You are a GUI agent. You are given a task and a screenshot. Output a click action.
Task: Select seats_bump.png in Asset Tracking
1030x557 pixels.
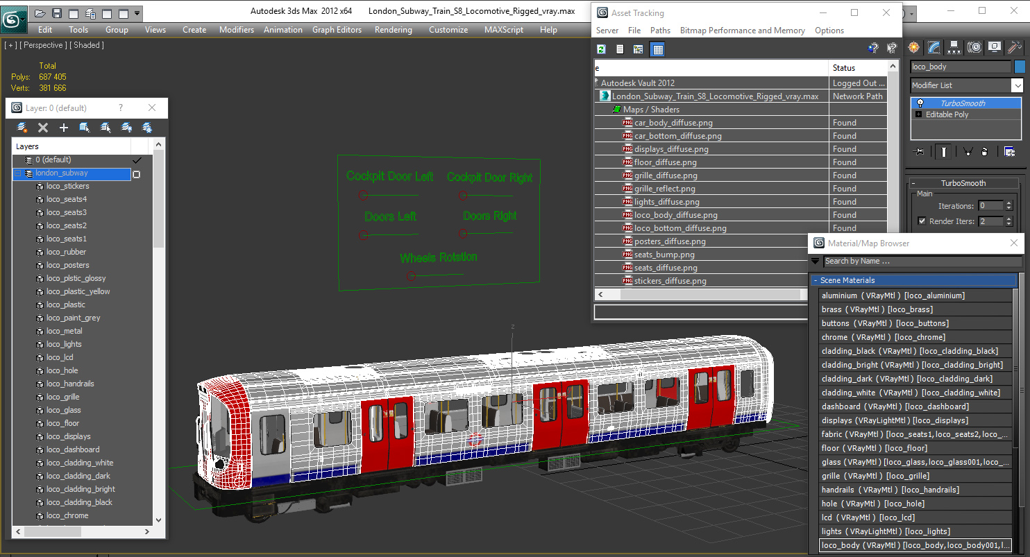(x=664, y=255)
